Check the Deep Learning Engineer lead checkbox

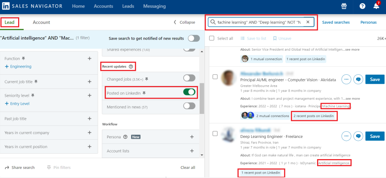click(x=215, y=134)
